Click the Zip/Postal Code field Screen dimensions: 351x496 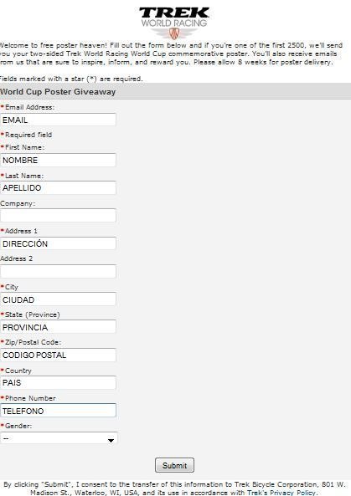[58, 355]
